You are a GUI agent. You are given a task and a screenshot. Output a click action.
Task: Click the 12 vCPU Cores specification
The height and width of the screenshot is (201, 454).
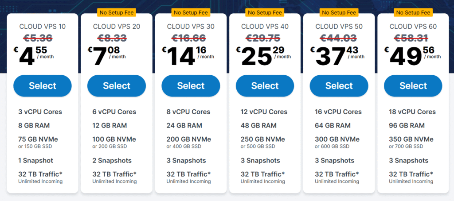pyautogui.click(x=264, y=112)
